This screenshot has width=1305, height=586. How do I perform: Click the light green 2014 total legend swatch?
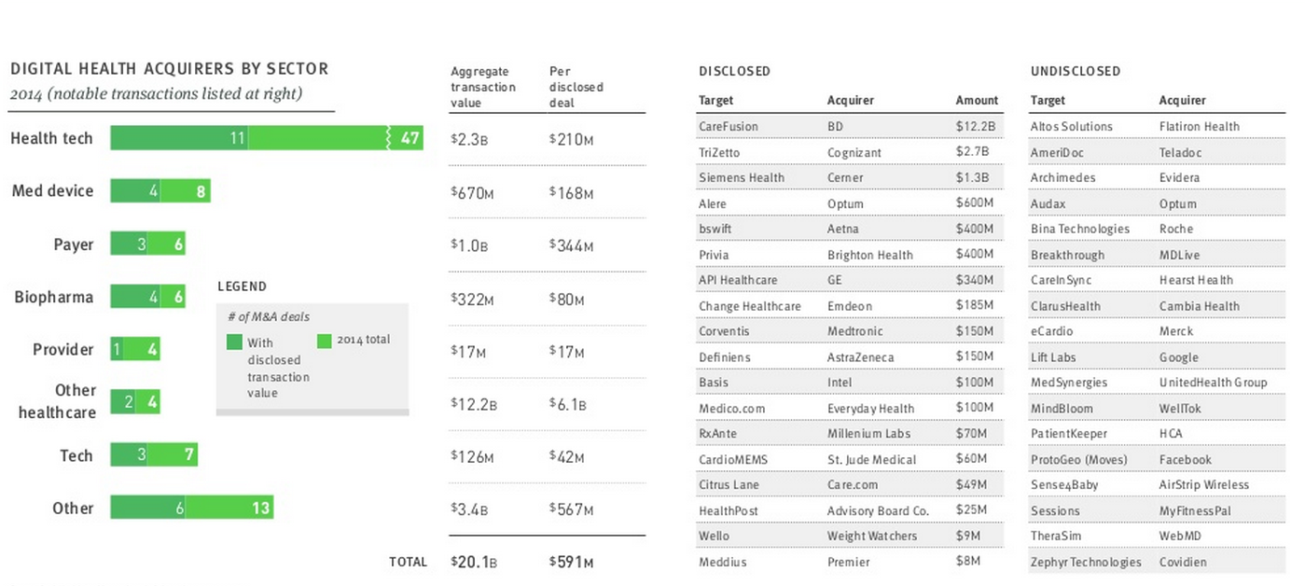325,341
